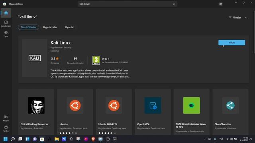The width and height of the screenshot is (255, 143).
Task: Select the Tüm bölümler tab
Action: (28, 27)
